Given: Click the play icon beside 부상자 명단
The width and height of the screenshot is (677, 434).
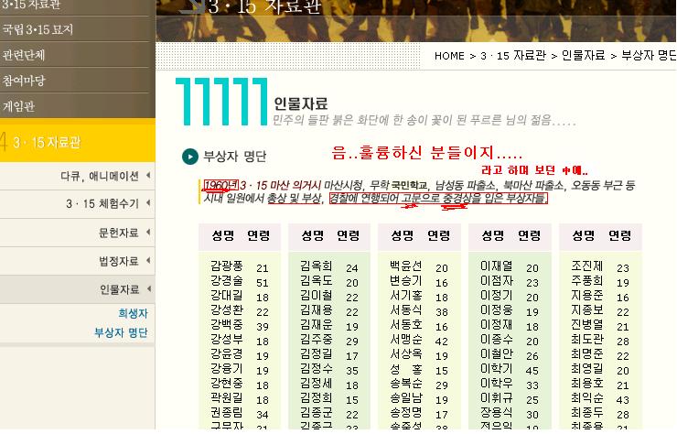Looking at the screenshot, I should [x=190, y=156].
